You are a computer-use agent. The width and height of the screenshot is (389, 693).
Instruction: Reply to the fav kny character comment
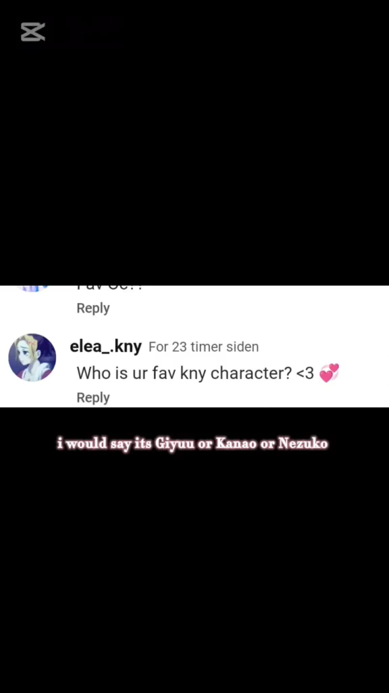coord(93,397)
